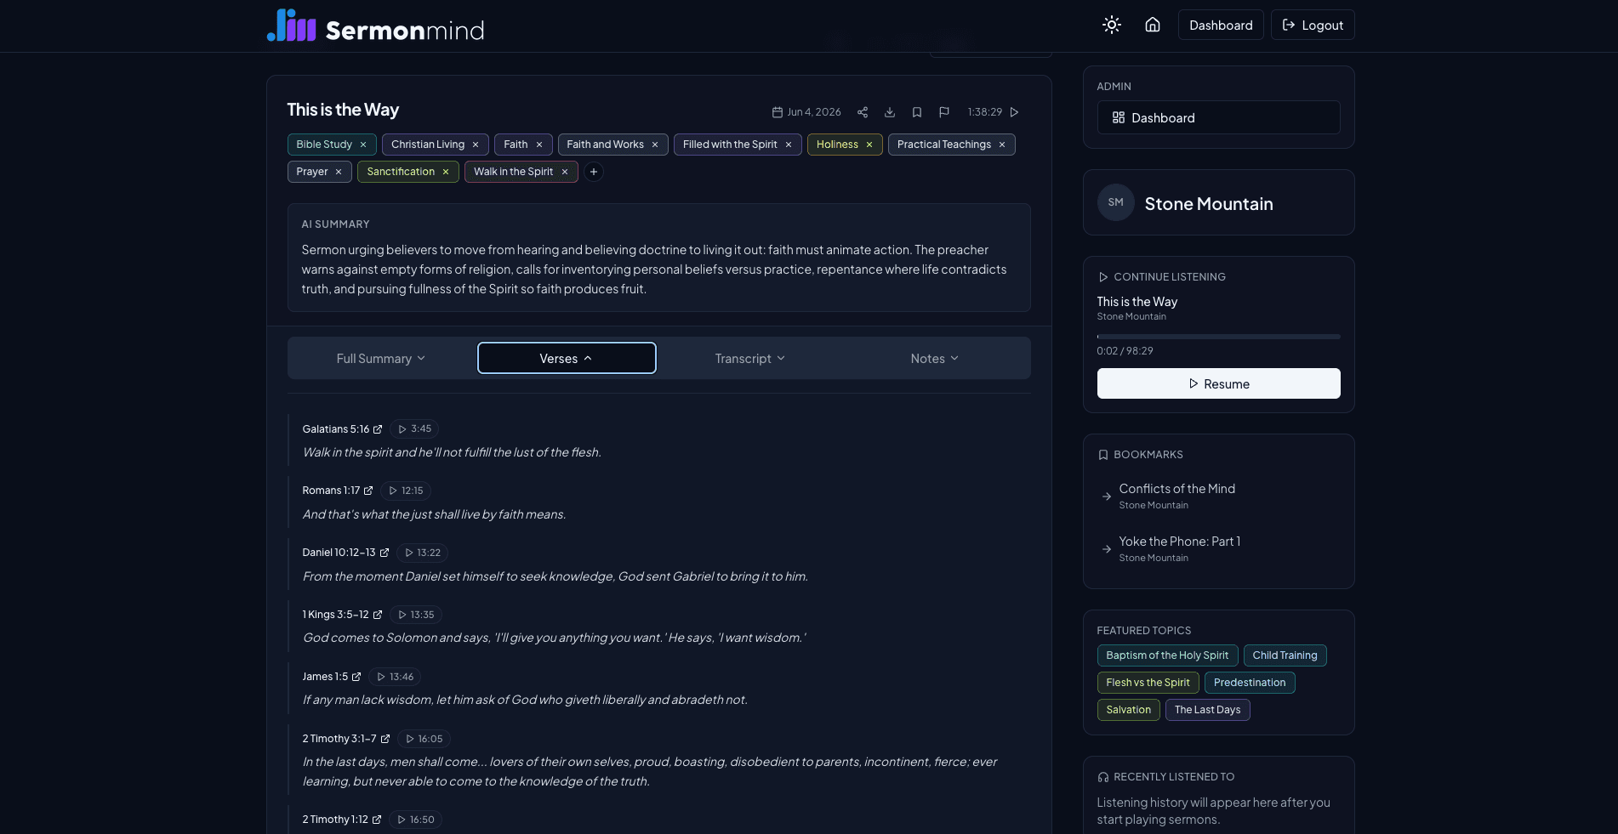
Task: Seek on the continue listening progress bar
Action: pos(1218,337)
